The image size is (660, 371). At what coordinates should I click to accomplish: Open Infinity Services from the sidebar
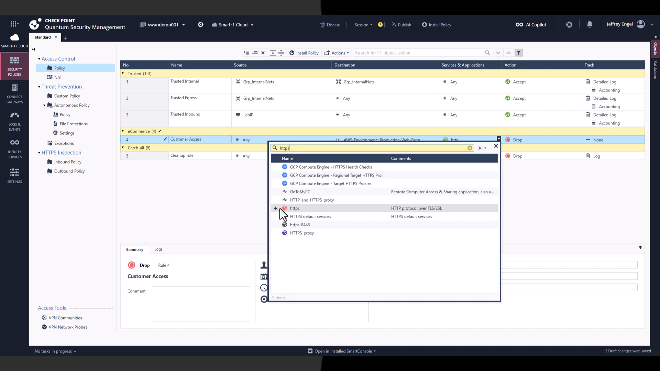tap(14, 148)
